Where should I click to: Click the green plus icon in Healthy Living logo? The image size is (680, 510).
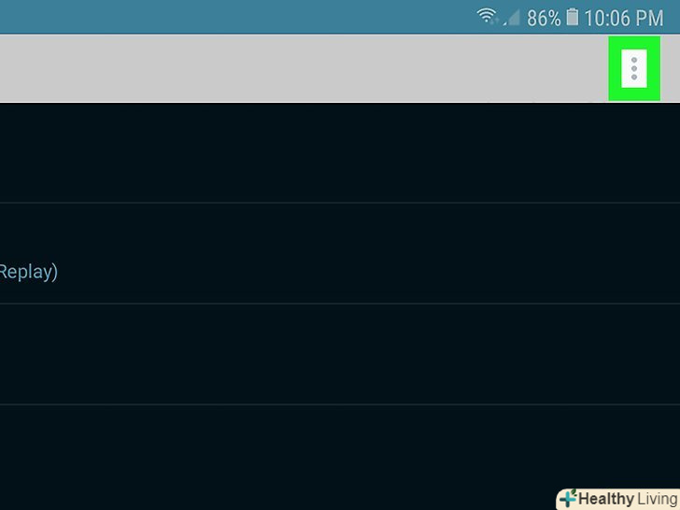568,498
